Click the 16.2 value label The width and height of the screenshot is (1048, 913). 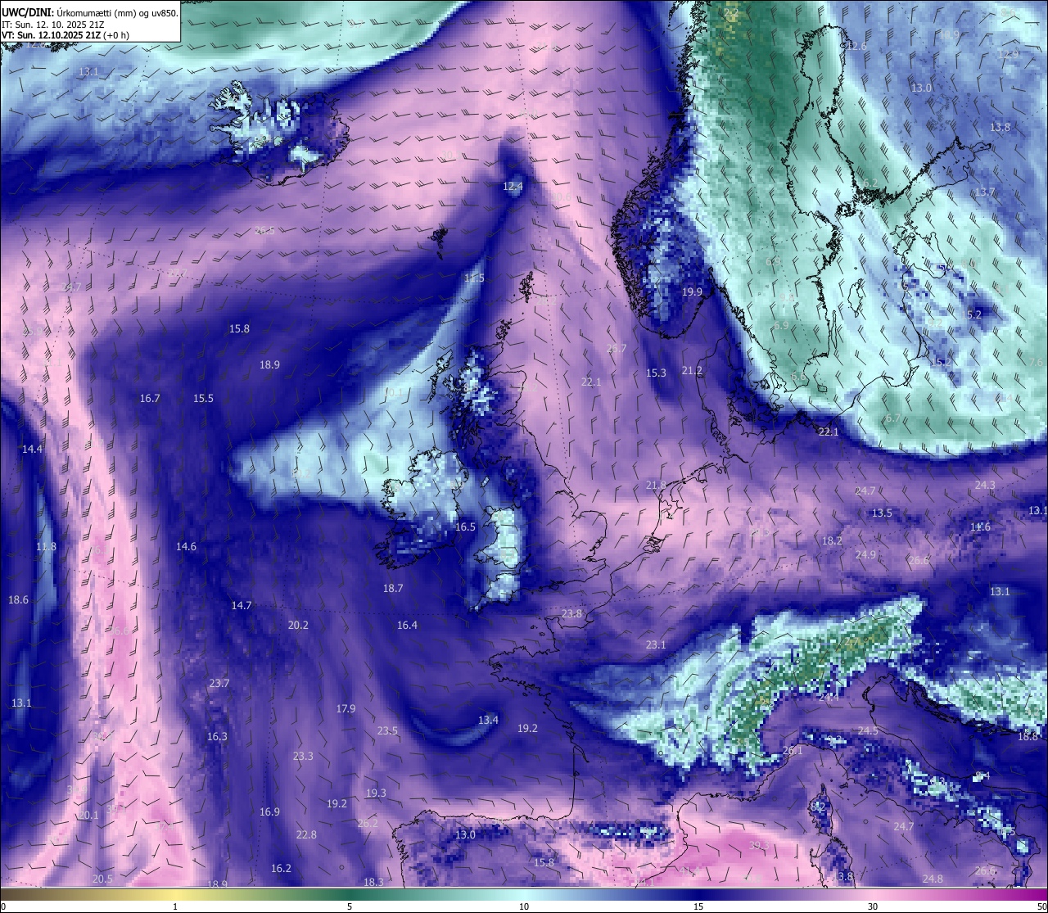click(281, 869)
